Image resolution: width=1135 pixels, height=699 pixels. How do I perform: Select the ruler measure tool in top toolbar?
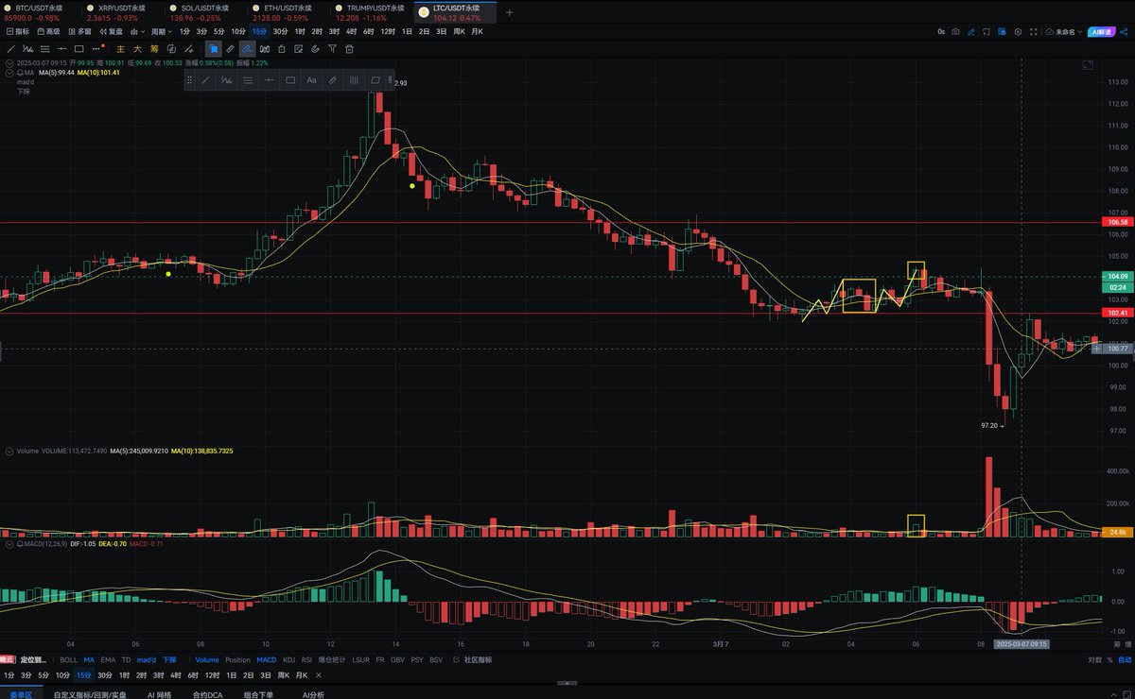[230, 48]
